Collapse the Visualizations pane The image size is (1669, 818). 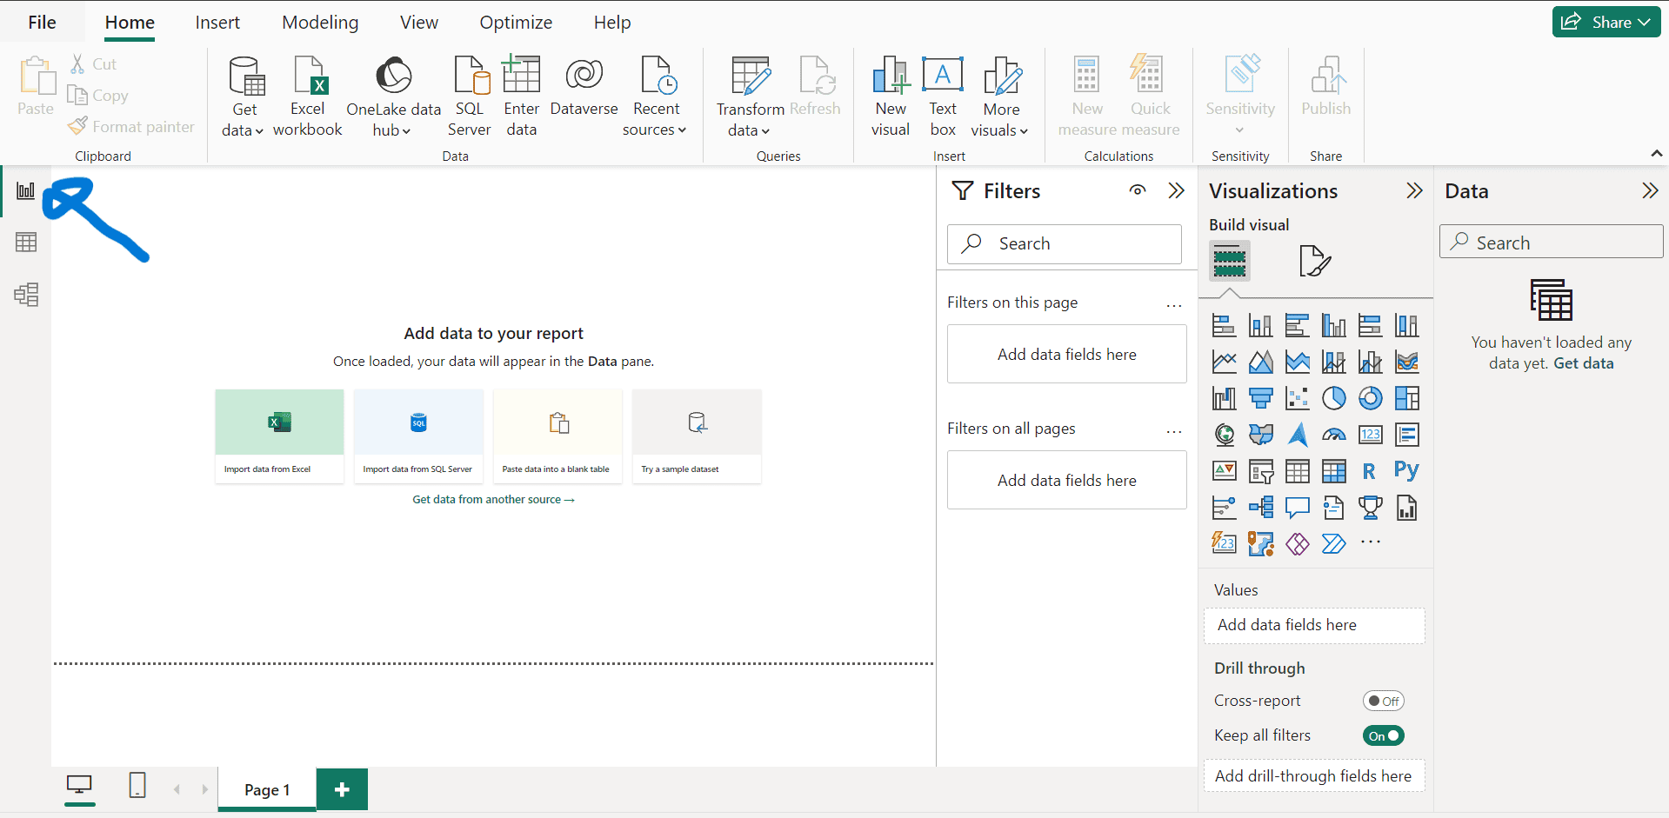(1414, 191)
